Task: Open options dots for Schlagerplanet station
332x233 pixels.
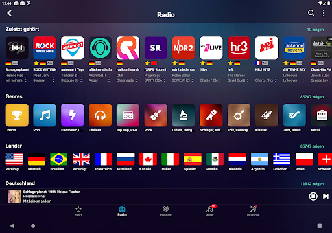Action: click(26, 80)
